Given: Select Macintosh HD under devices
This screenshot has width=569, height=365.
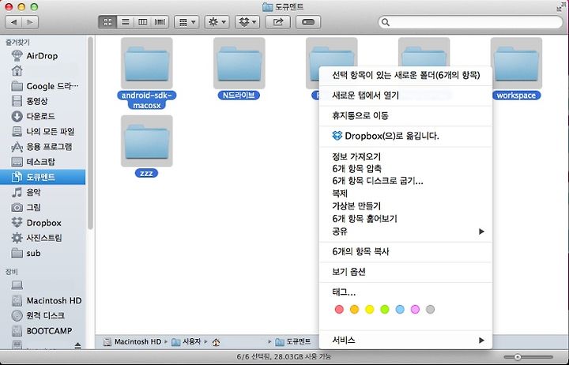Looking at the screenshot, I should [43, 301].
